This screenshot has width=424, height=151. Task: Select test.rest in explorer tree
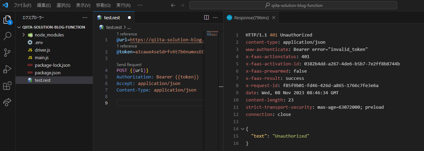(x=54, y=80)
